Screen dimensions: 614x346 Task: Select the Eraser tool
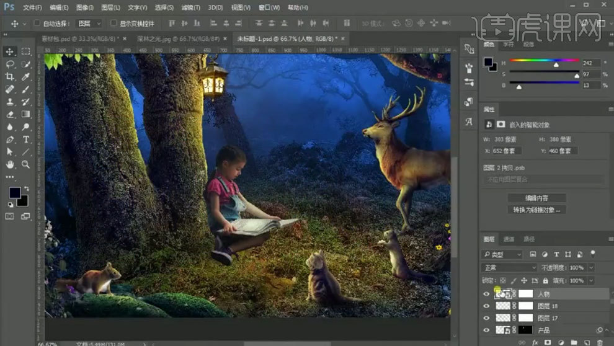pyautogui.click(x=10, y=114)
